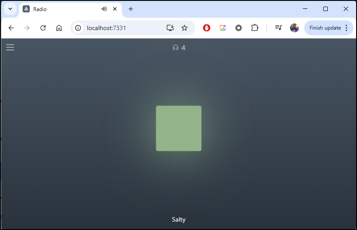Maximize the browser window
357x230 pixels.
pos(326,9)
